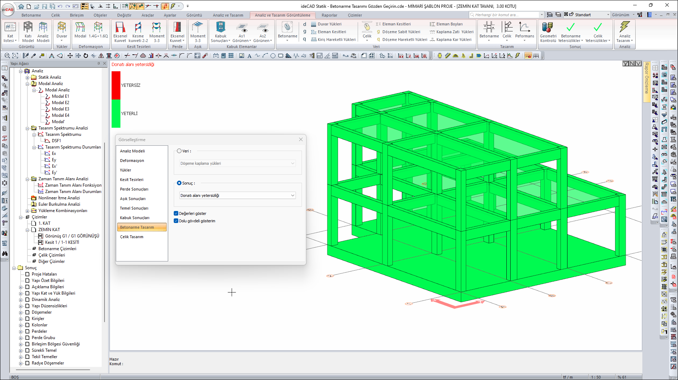
Task: Choose Çelik Tasarım in the dialog list
Action: pyautogui.click(x=132, y=237)
